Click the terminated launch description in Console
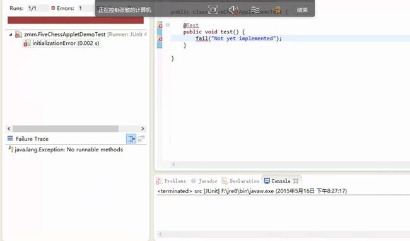 [252, 191]
